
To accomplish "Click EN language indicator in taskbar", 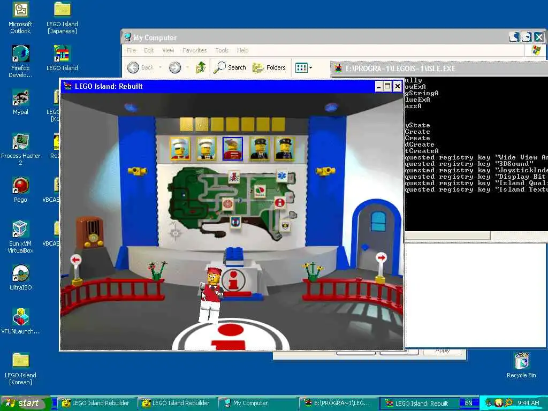I will click(469, 403).
